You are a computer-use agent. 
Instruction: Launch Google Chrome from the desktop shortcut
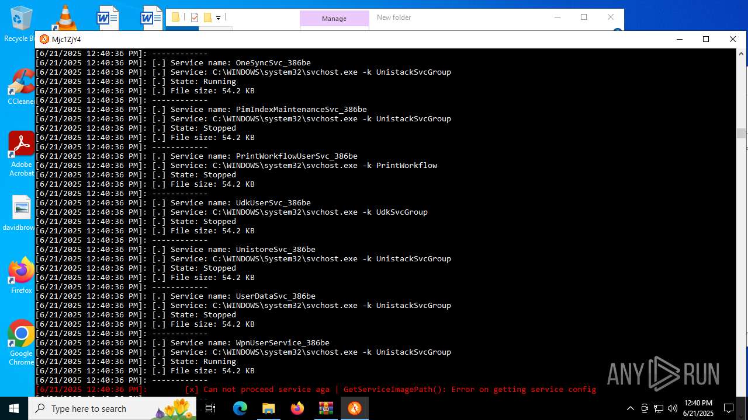pos(21,342)
